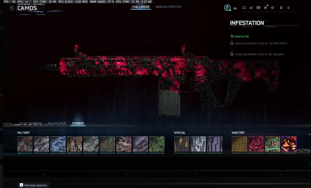Image resolution: width=311 pixels, height=188 pixels.
Task: Select the purple diagonal streak Military camo
Action: 140,144
